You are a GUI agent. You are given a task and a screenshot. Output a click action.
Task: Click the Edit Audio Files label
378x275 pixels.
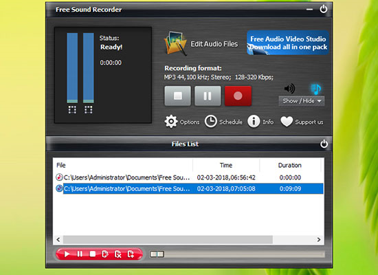pos(214,44)
